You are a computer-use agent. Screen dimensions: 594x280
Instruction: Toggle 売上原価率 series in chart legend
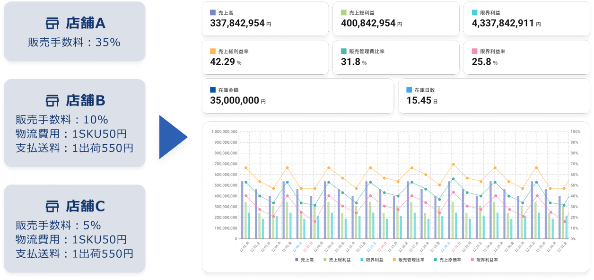[447, 260]
